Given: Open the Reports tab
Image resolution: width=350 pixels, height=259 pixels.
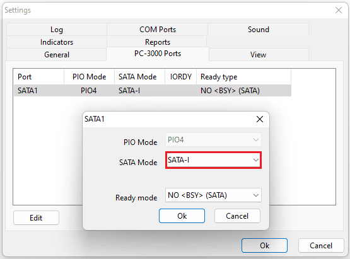Looking at the screenshot, I should click(158, 42).
